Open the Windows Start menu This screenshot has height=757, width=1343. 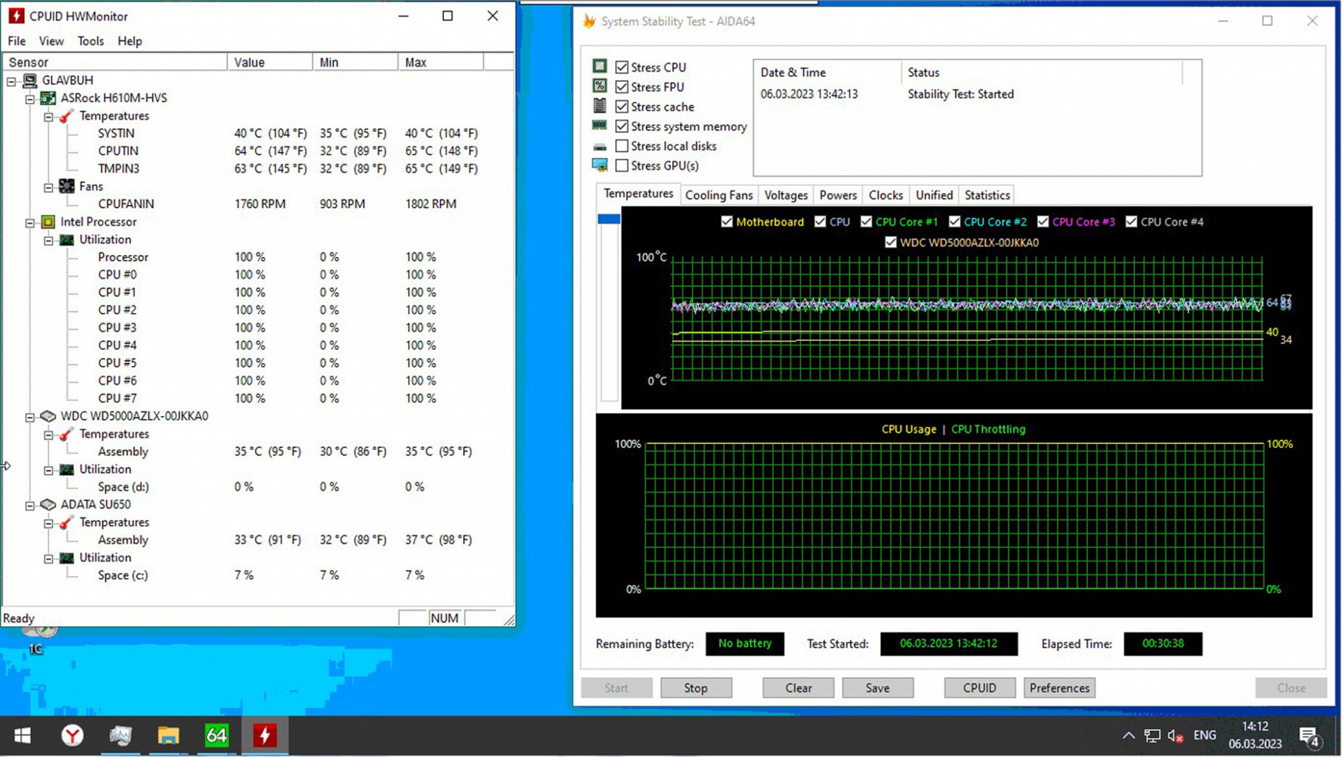pyautogui.click(x=23, y=736)
